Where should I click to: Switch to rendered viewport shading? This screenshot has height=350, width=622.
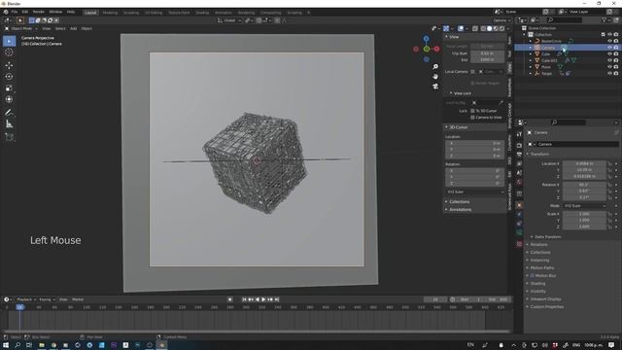pos(501,28)
